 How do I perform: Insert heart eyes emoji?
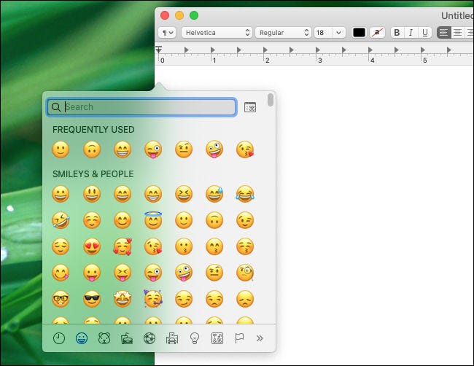pos(92,246)
